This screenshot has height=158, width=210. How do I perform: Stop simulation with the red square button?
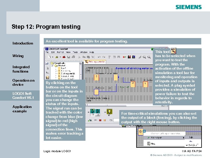pyautogui.click(x=100, y=120)
